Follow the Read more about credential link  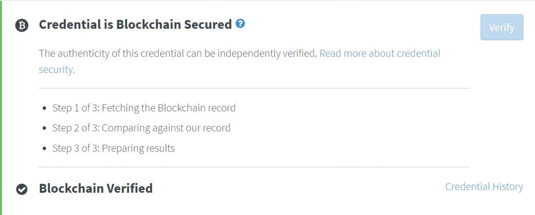[380, 53]
